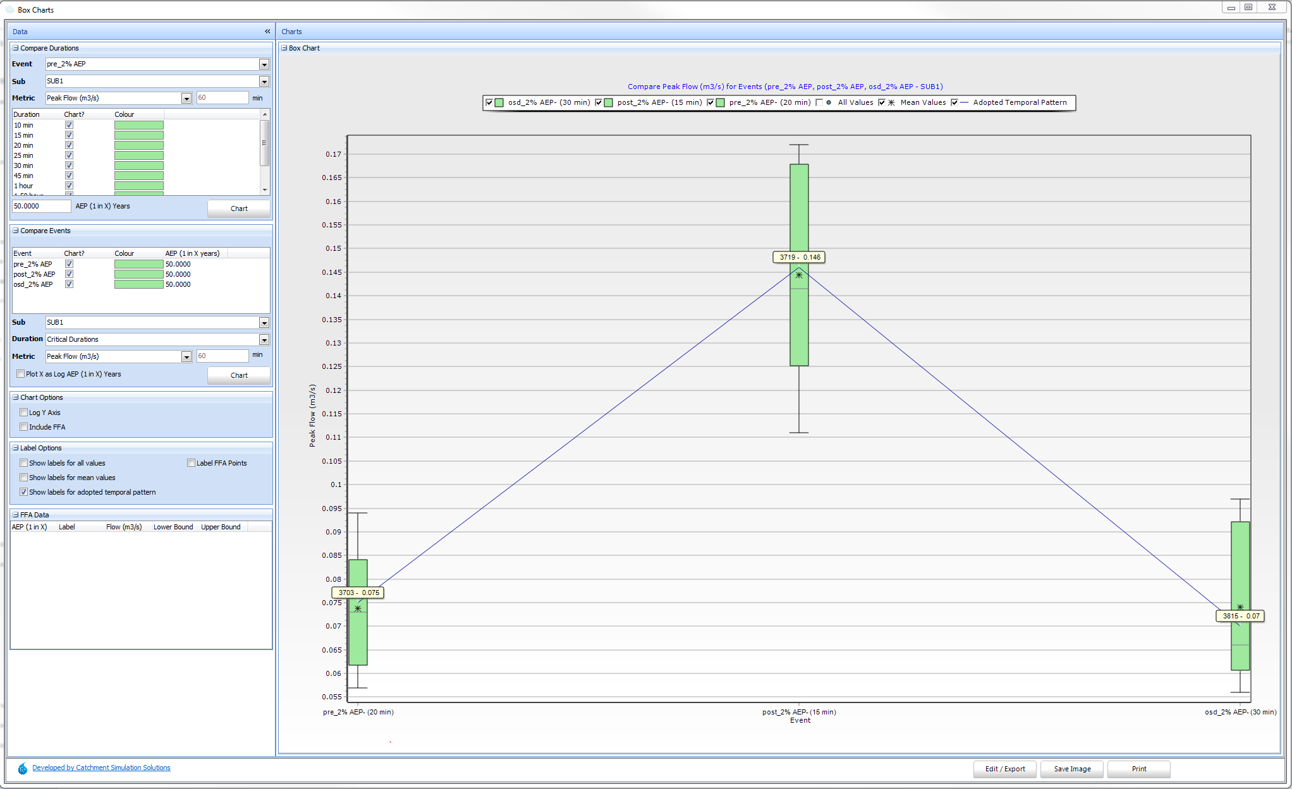This screenshot has width=1292, height=789.
Task: Click the Data panel header
Action: [x=20, y=32]
